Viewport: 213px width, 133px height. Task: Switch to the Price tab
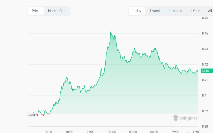click(x=35, y=11)
